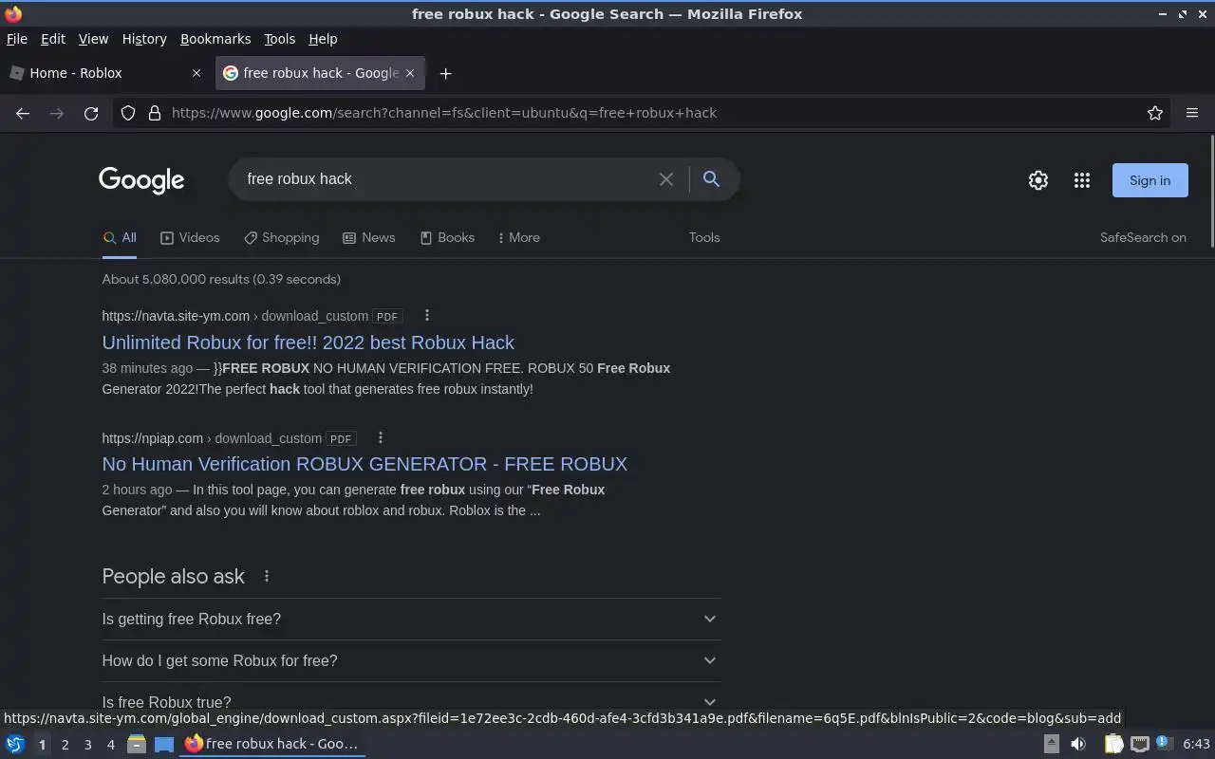The width and height of the screenshot is (1215, 759).
Task: Open the Tools menu in menu bar
Action: point(279,39)
